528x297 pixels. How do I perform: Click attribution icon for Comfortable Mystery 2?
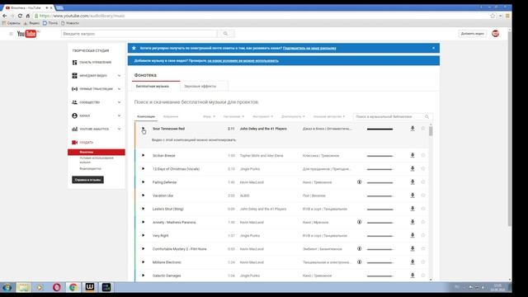(360, 249)
